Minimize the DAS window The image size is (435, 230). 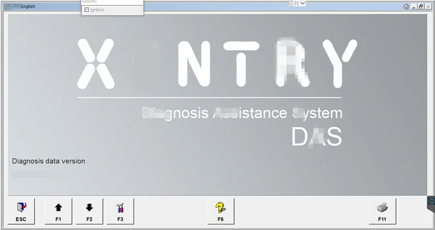click(x=415, y=7)
